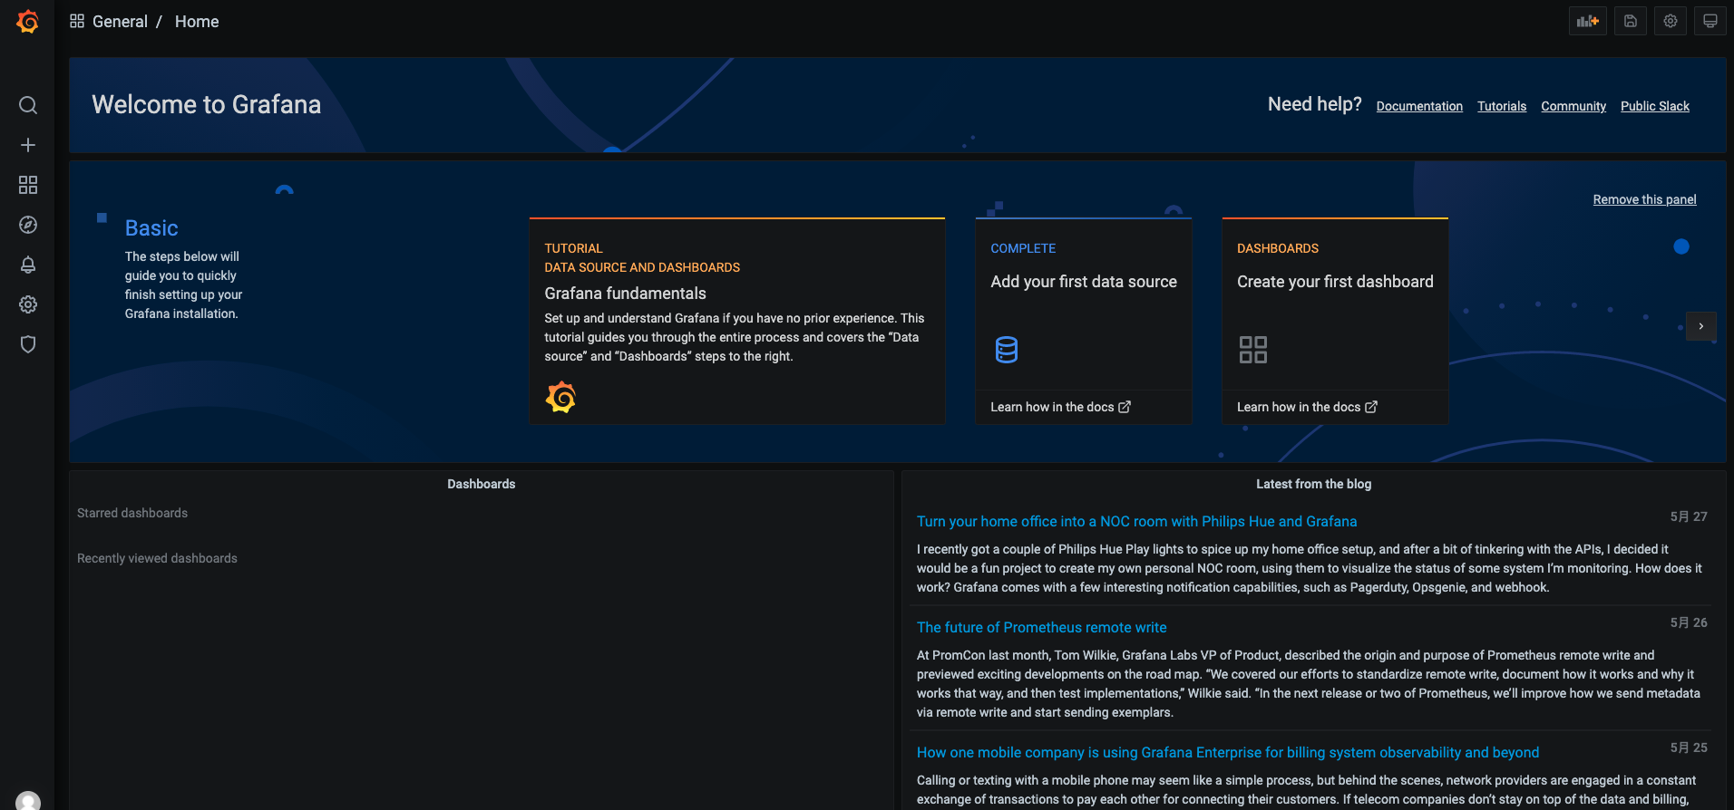Click the grid icon in dashboard card
The width and height of the screenshot is (1734, 810).
coord(1253,350)
